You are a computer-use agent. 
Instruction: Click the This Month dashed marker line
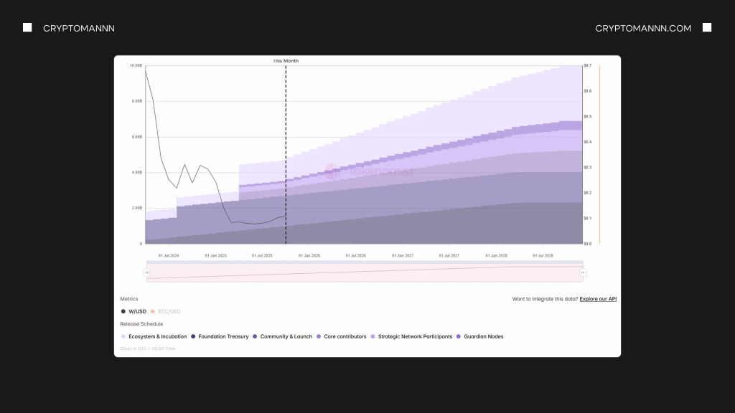point(286,143)
